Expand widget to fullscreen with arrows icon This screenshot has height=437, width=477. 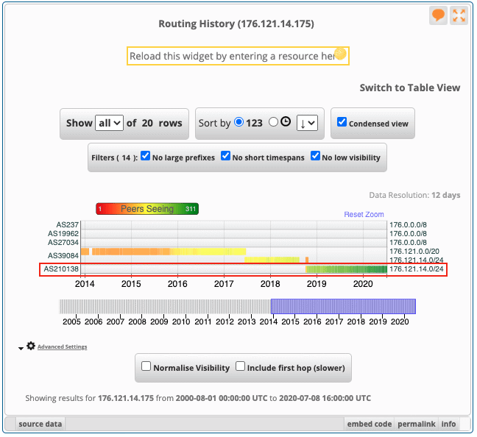pos(459,15)
